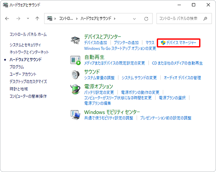Click バッテリ設定の変更 link
The width and height of the screenshot is (216, 172).
pos(99,92)
